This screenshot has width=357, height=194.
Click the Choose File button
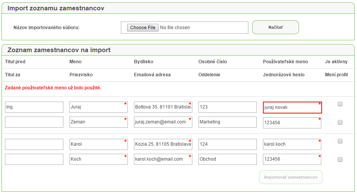142,28
